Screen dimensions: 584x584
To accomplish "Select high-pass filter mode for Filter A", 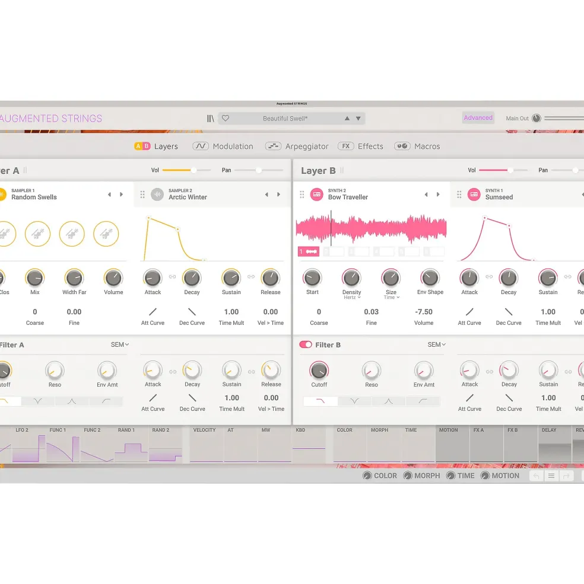I will [x=106, y=401].
